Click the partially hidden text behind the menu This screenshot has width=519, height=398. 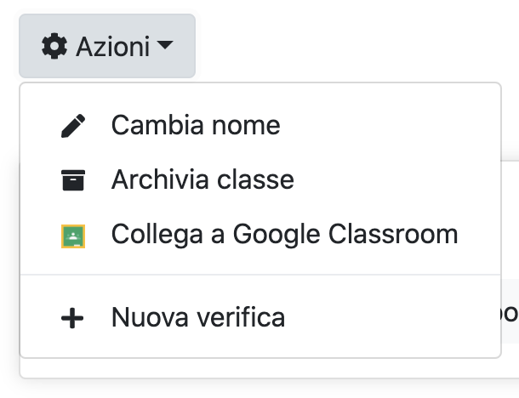(x=510, y=314)
